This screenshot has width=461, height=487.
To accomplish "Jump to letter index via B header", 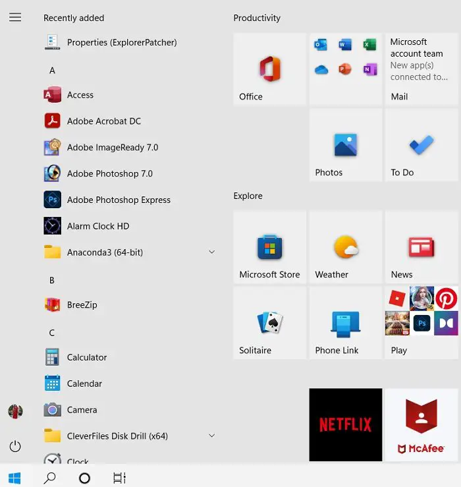I will pyautogui.click(x=52, y=281).
